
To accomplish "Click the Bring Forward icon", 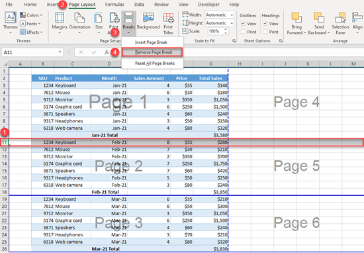I will pos(296,18).
